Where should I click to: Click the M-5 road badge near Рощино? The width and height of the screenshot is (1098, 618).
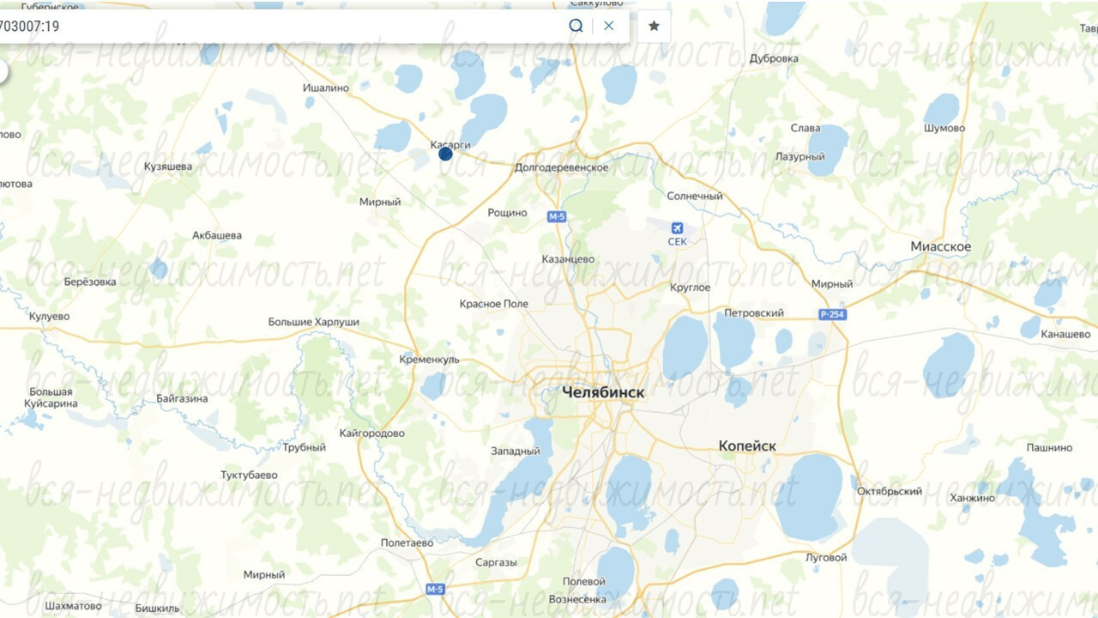pos(558,217)
